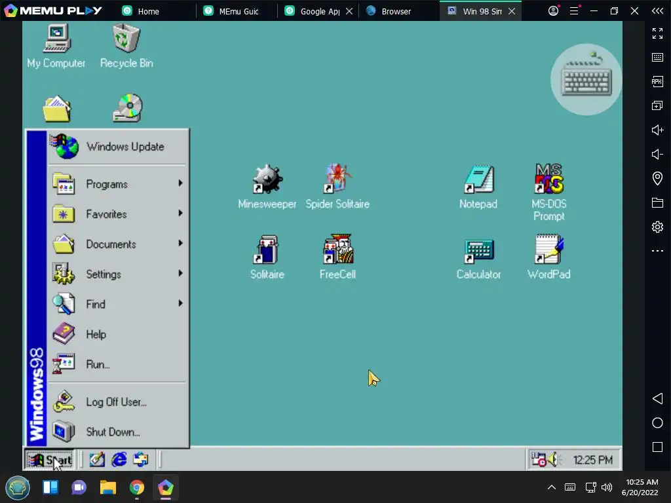Open shared folder sidebar icon
This screenshot has width=671, height=503.
657,203
